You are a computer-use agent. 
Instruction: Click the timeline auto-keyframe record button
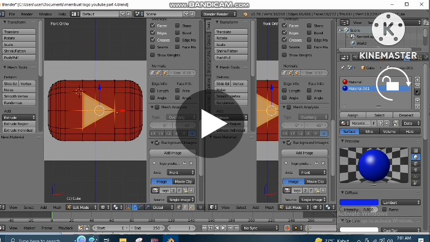pos(287,228)
